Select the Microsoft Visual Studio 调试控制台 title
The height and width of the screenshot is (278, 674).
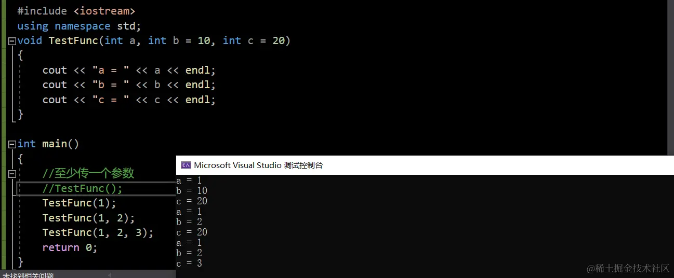pyautogui.click(x=258, y=165)
